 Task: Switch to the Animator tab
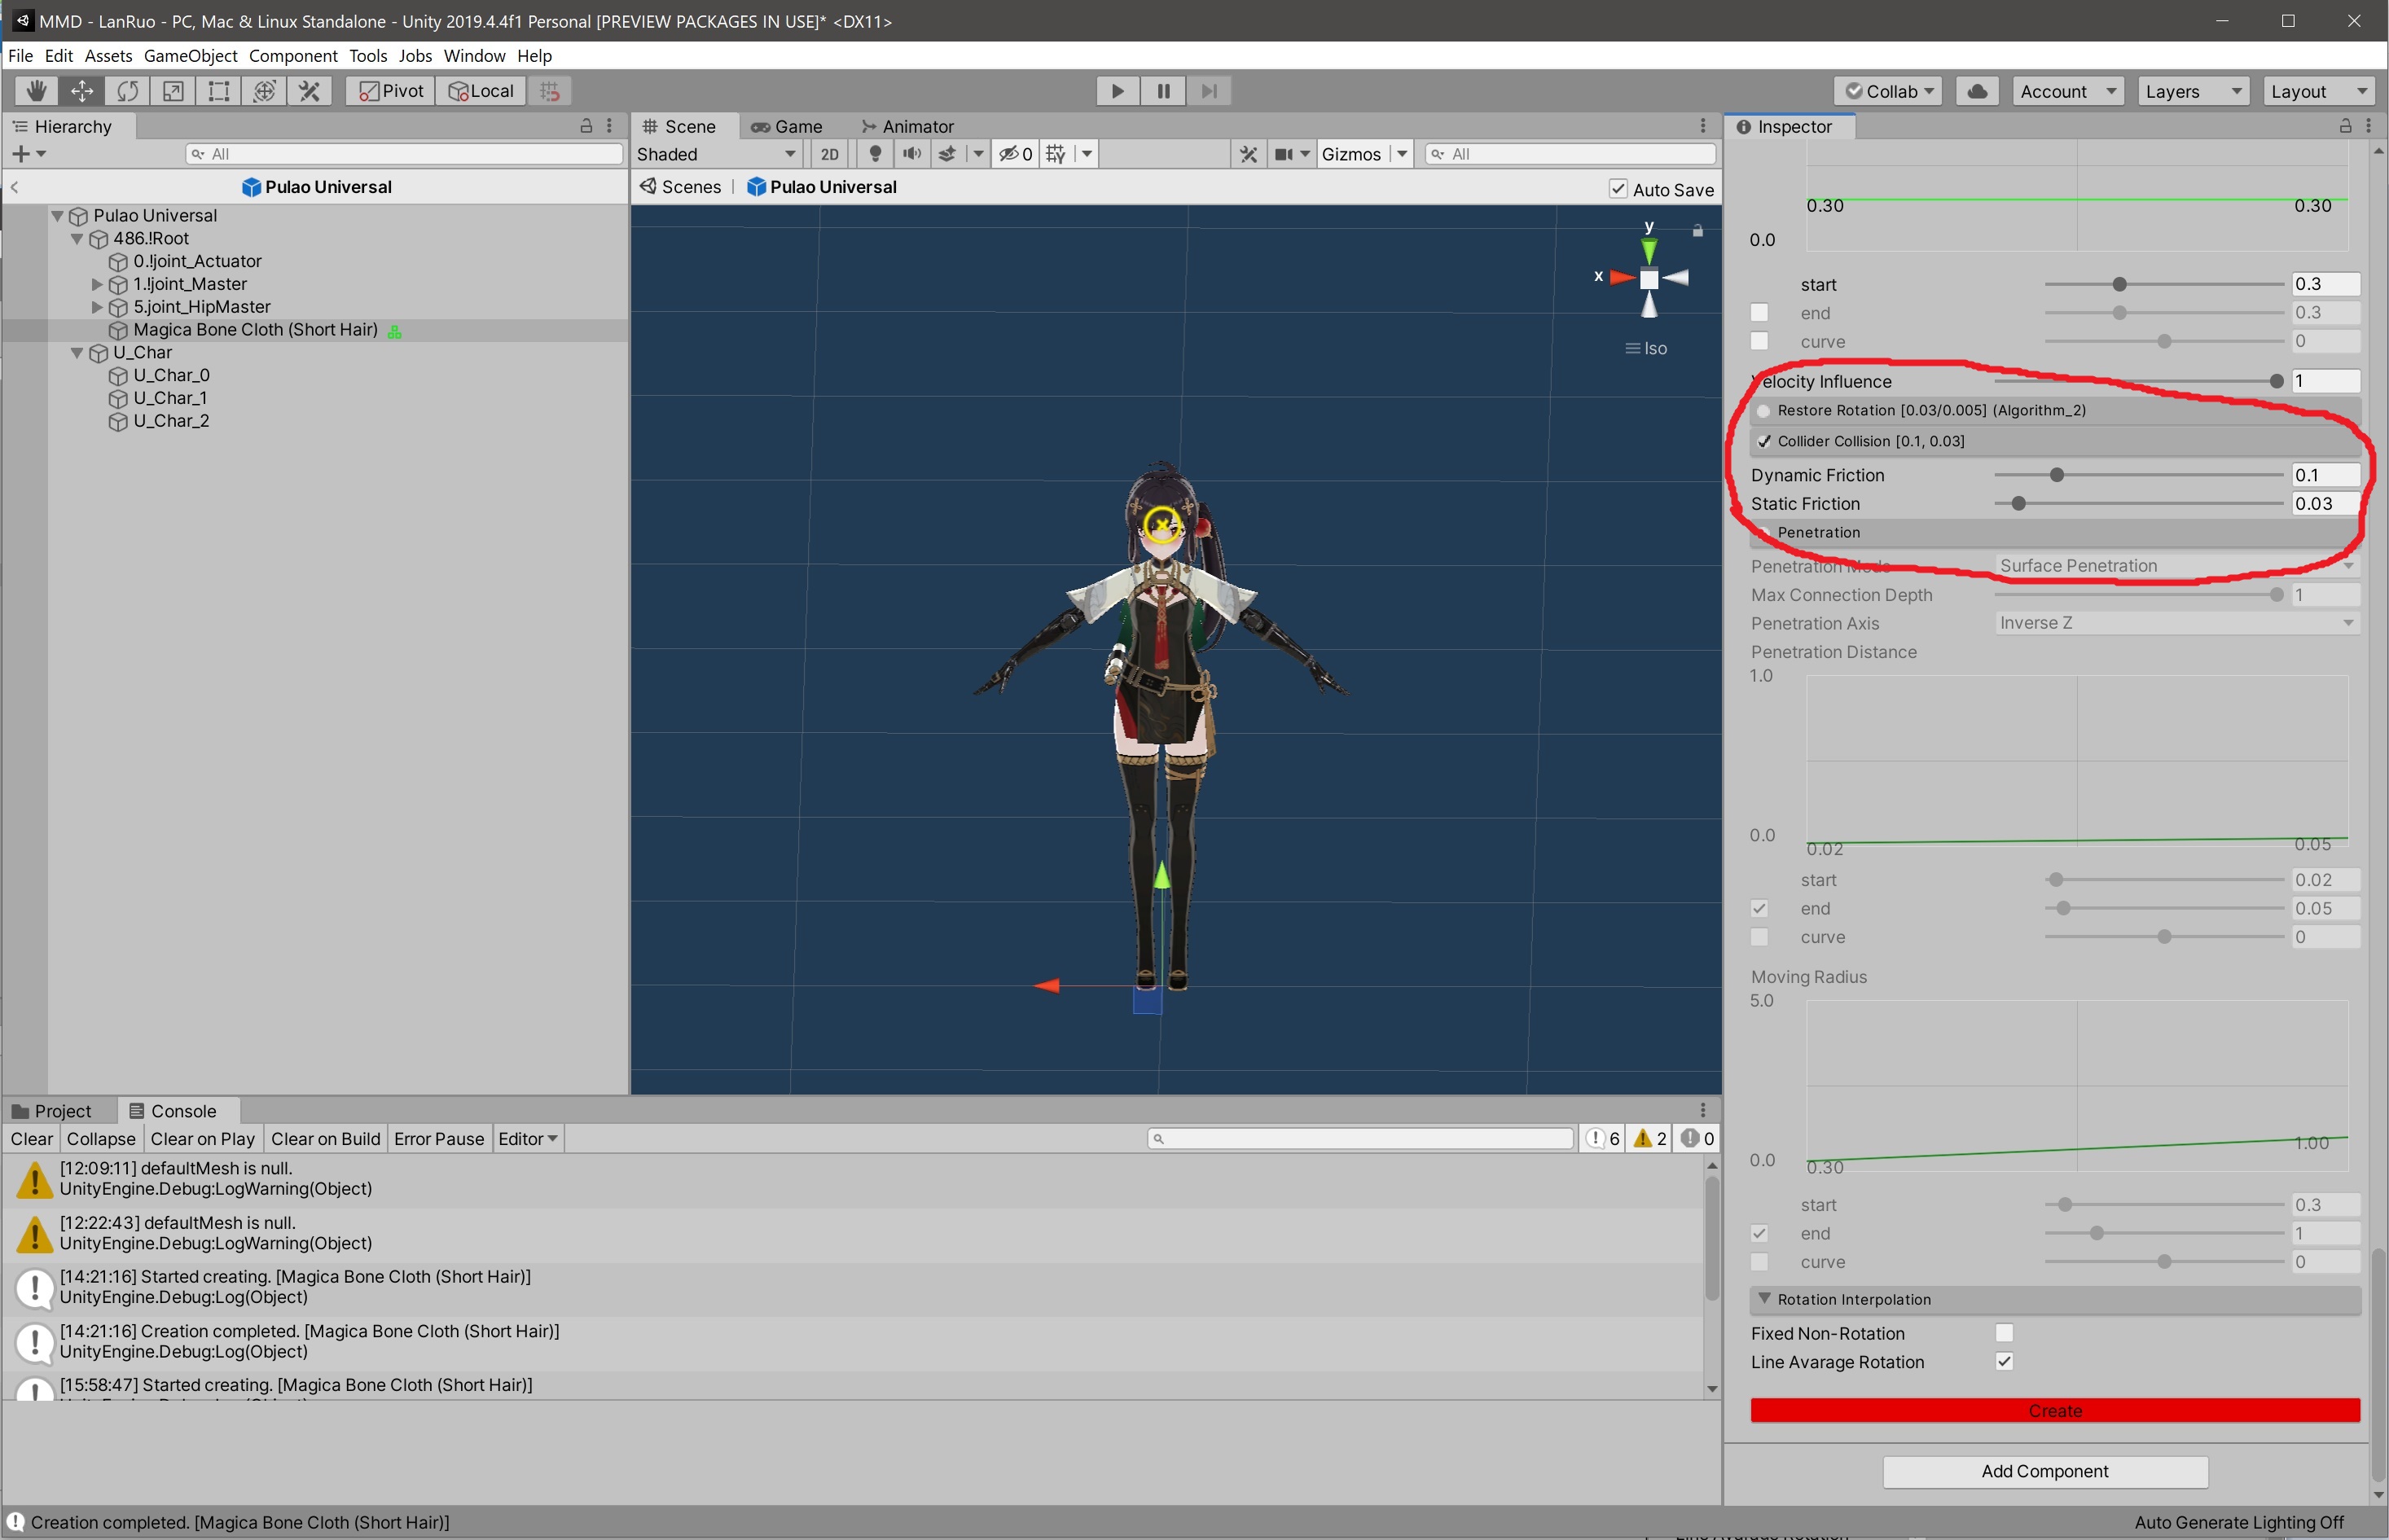tap(908, 126)
